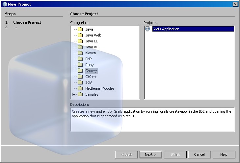This screenshot has height=163, width=240.
Task: Select the Java Web category label
Action: 93,35
